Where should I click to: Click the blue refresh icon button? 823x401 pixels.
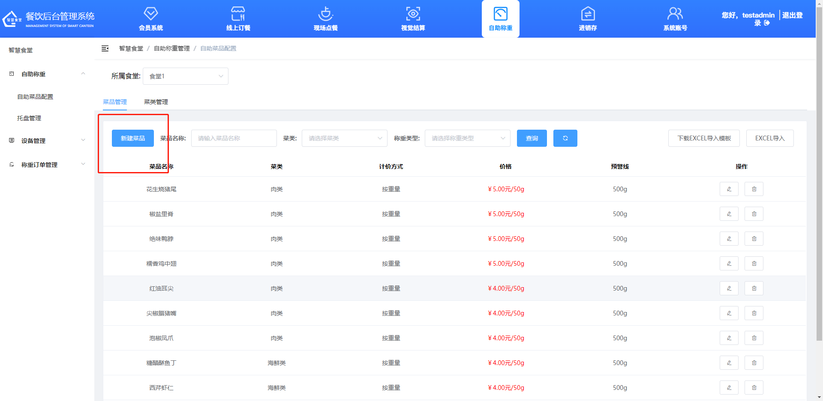[565, 138]
